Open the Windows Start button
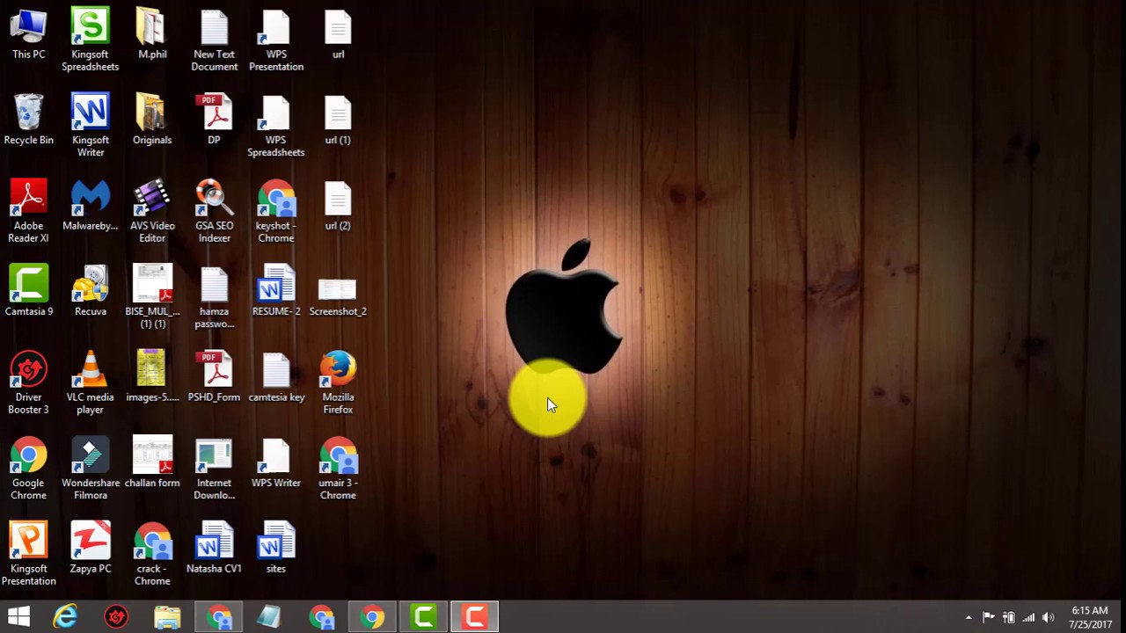The width and height of the screenshot is (1126, 633). (18, 617)
